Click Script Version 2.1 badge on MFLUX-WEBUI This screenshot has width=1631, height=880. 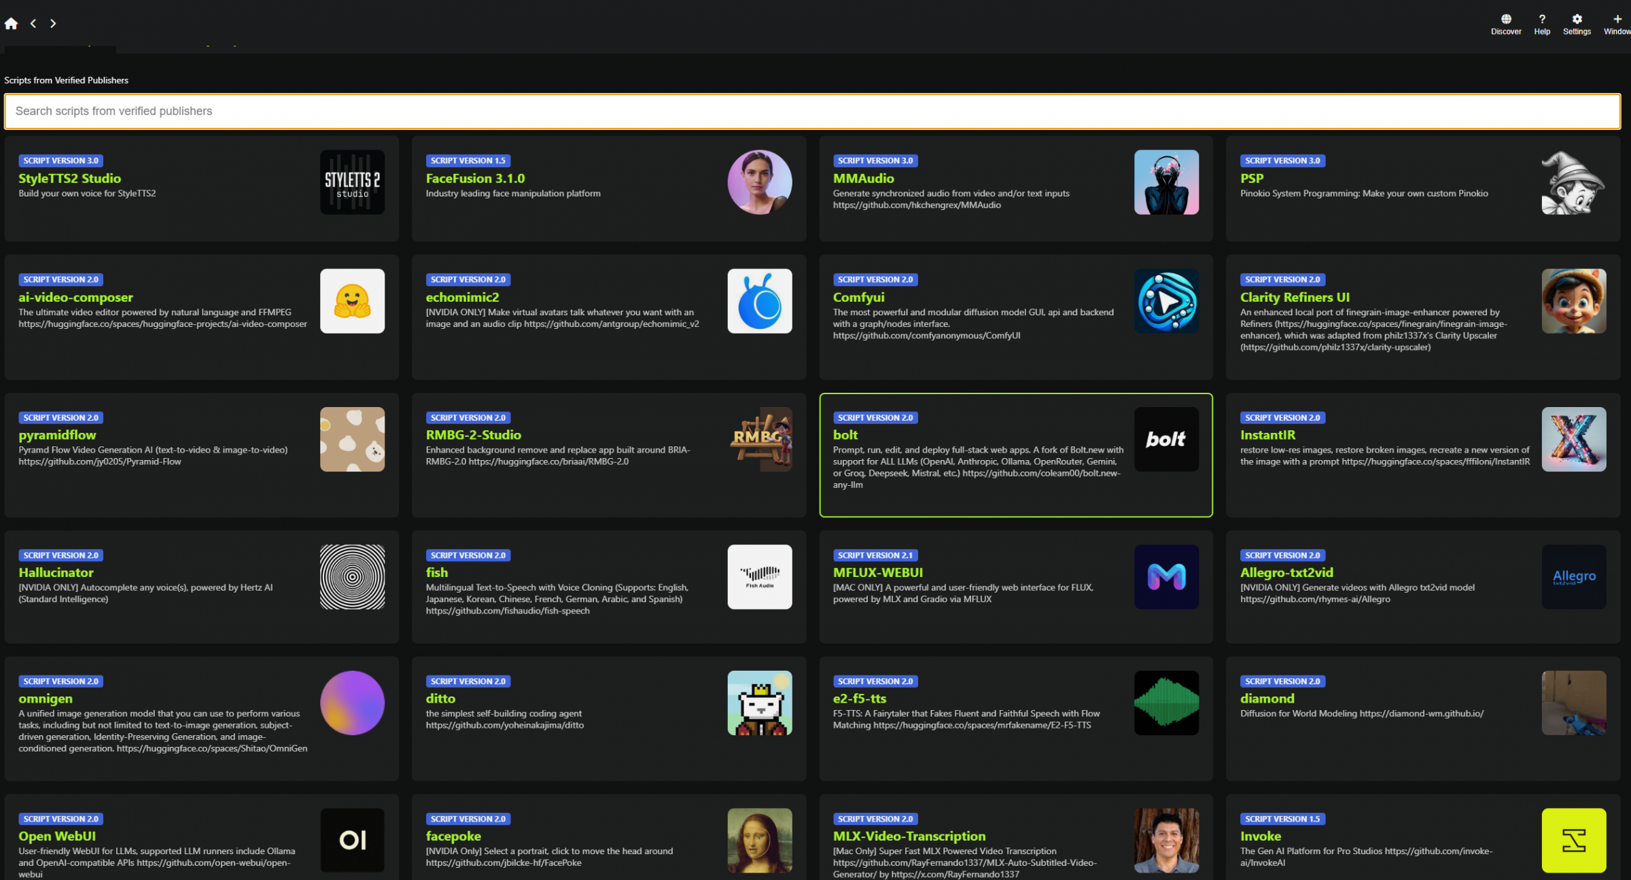click(x=875, y=556)
